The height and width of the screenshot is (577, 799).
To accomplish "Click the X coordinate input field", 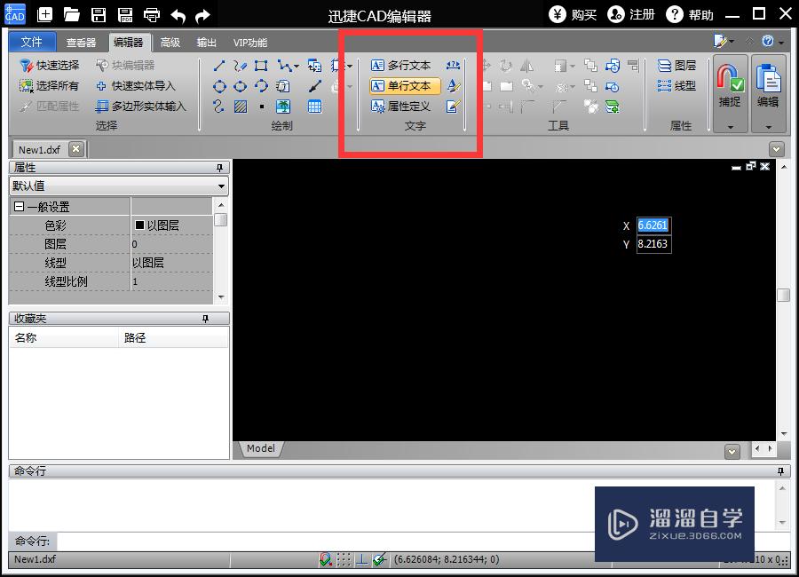I will [653, 225].
